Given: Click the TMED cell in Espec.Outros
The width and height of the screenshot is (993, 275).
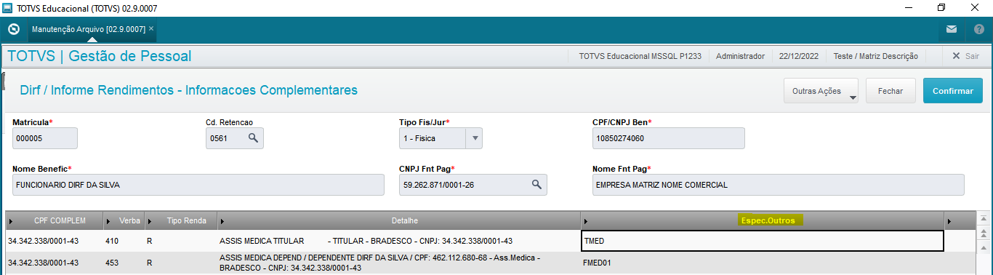Looking at the screenshot, I should [x=763, y=241].
